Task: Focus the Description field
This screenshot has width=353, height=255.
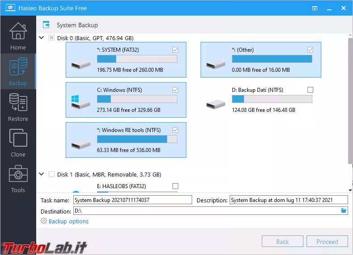Action: click(289, 200)
